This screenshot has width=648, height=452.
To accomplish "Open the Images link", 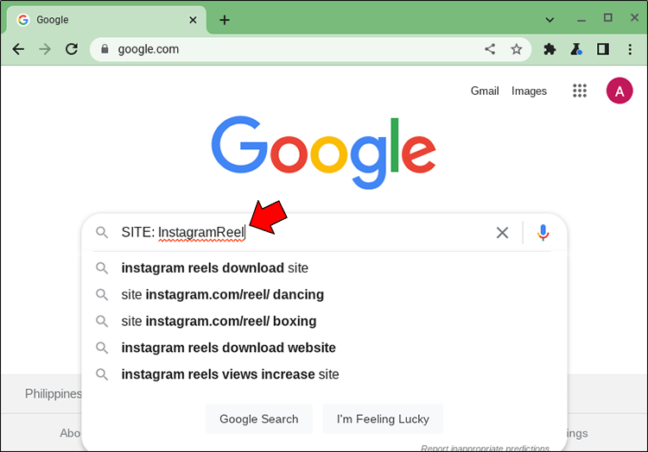I will (529, 91).
